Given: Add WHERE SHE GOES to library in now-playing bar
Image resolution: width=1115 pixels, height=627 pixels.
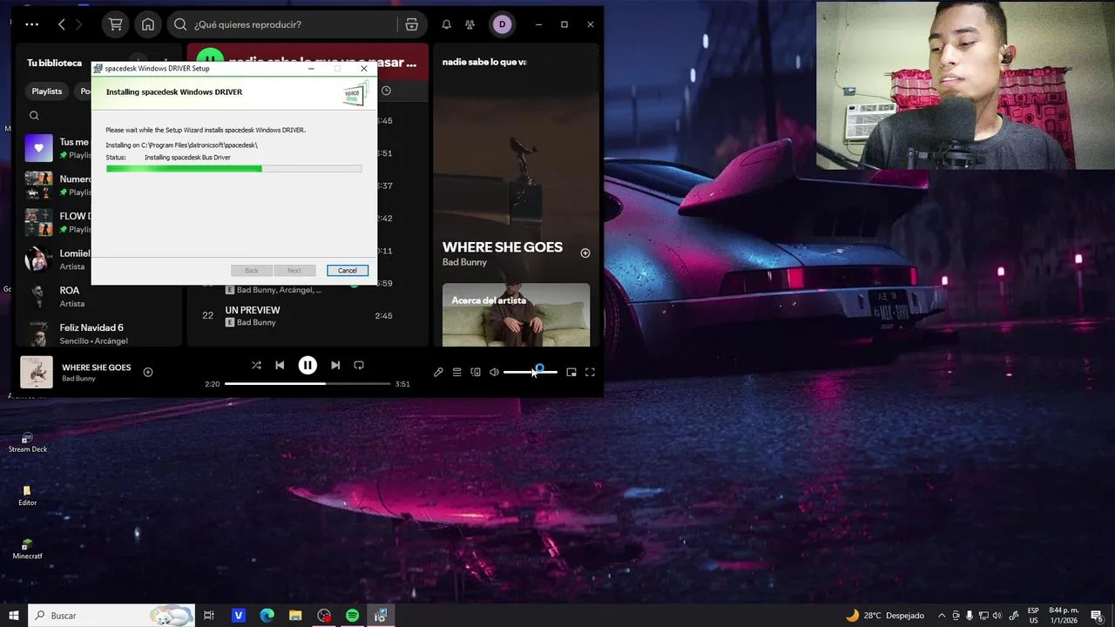Looking at the screenshot, I should [148, 372].
